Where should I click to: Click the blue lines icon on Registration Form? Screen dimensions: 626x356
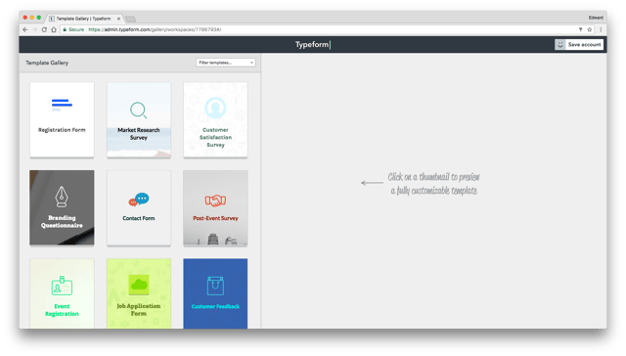pos(62,105)
